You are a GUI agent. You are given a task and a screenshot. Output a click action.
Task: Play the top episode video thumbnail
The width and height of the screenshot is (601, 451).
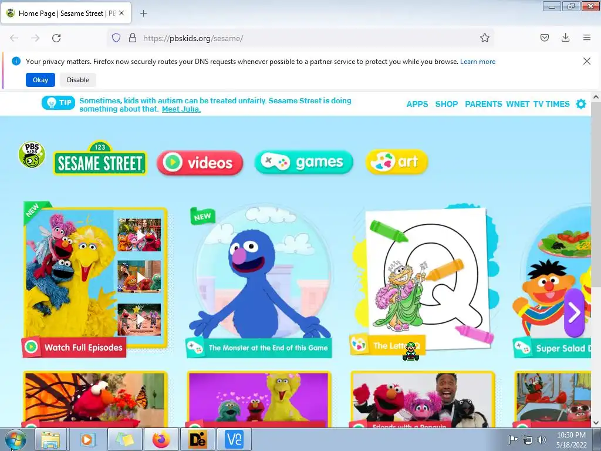tap(140, 235)
